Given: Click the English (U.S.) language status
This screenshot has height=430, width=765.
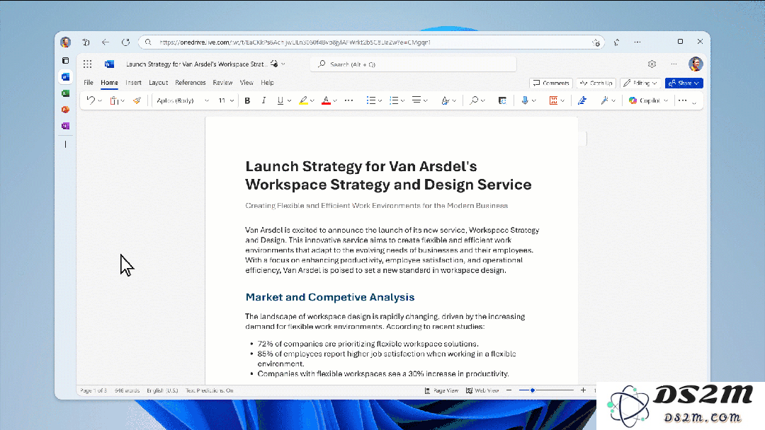Looking at the screenshot, I should click(x=162, y=390).
